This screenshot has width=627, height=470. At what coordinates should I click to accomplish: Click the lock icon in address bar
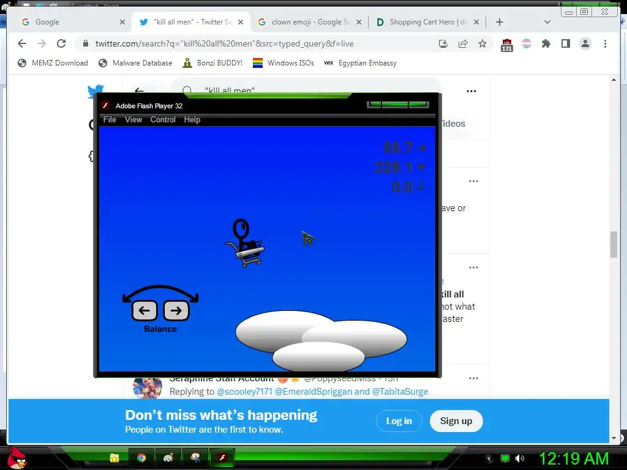point(86,43)
